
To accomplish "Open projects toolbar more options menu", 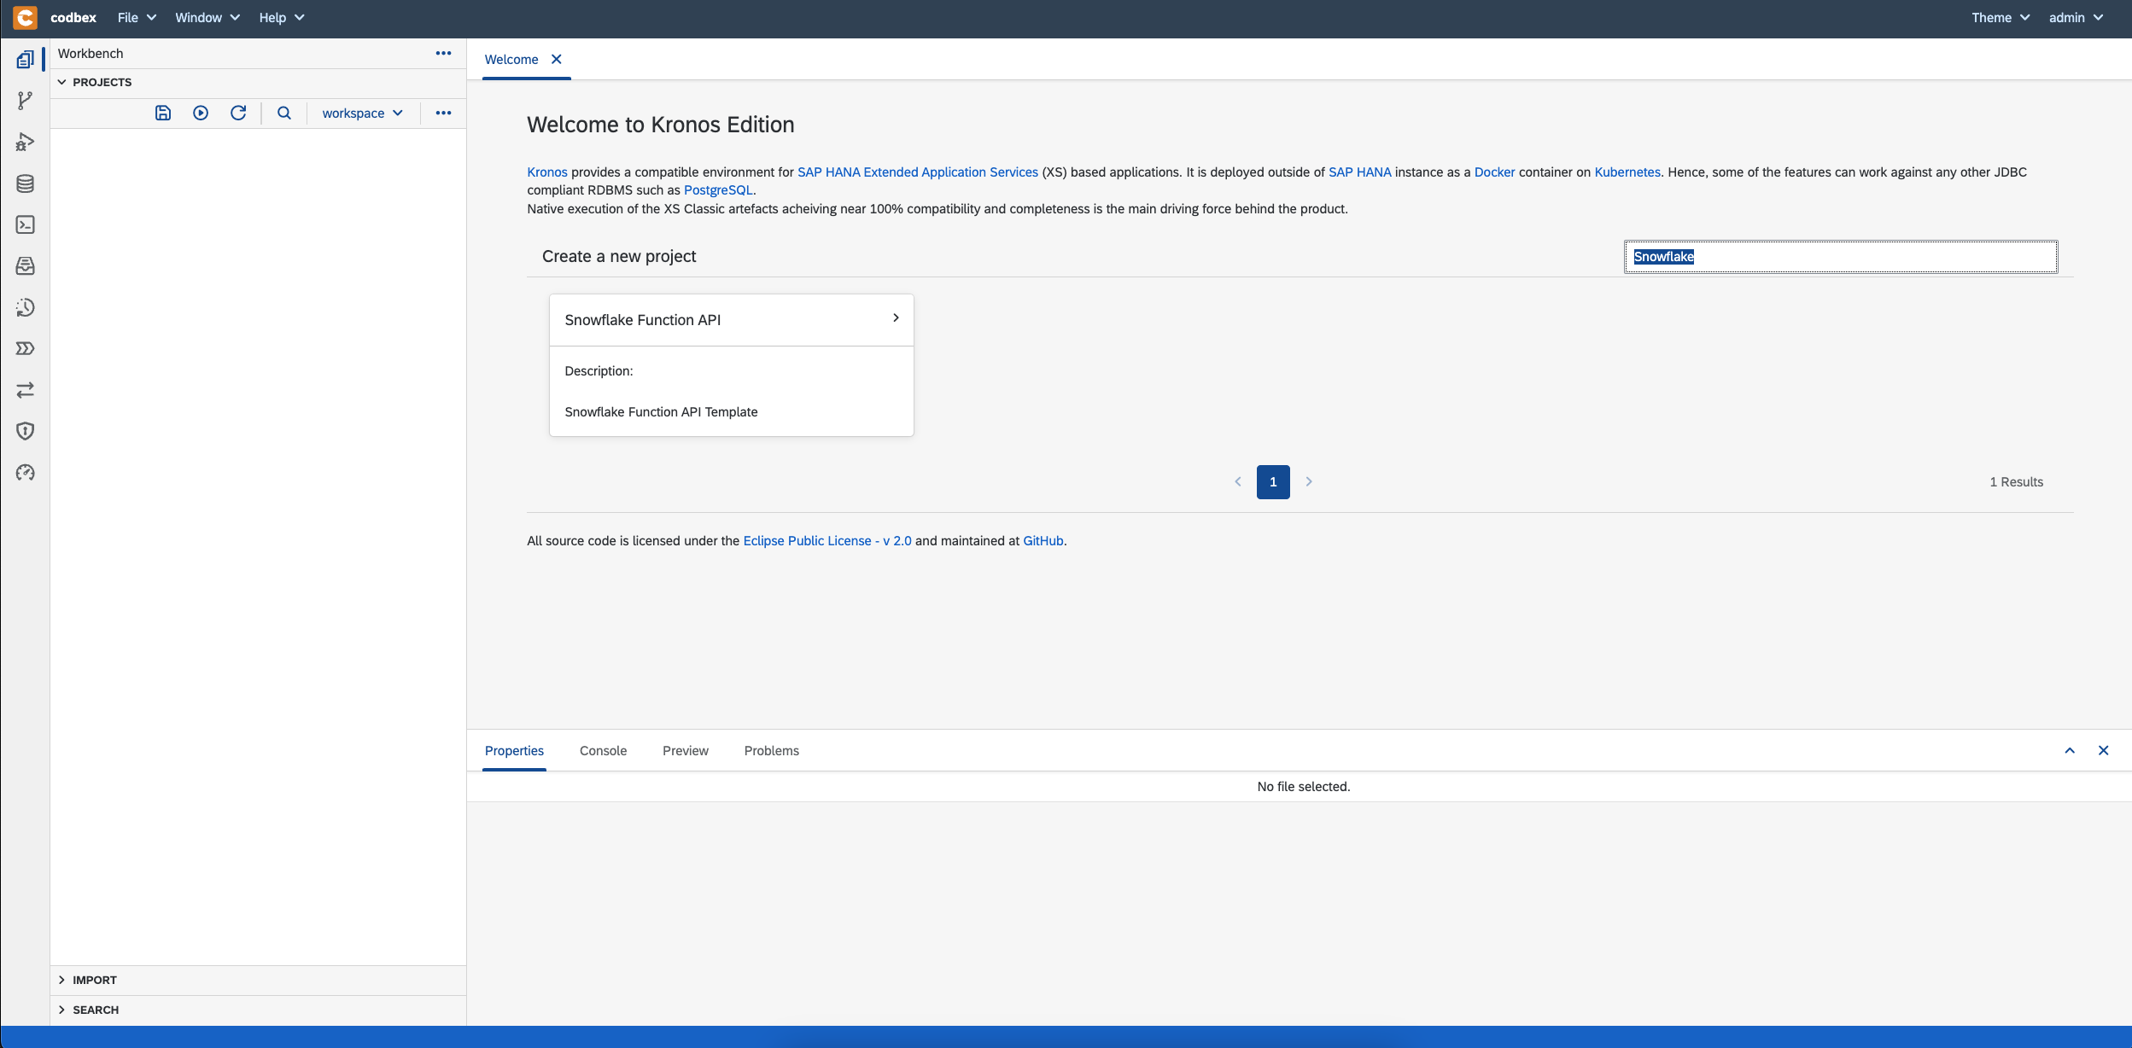I will 443,113.
